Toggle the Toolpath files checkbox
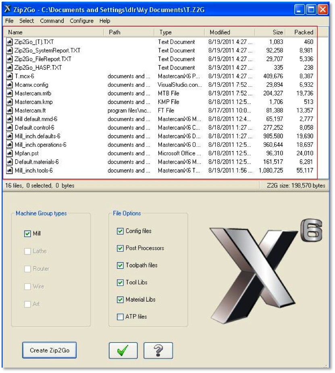 click(x=120, y=265)
